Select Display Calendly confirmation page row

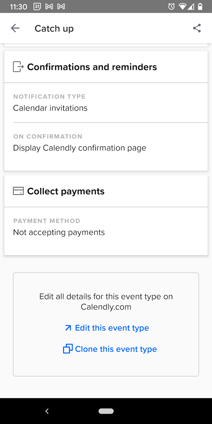tap(80, 148)
